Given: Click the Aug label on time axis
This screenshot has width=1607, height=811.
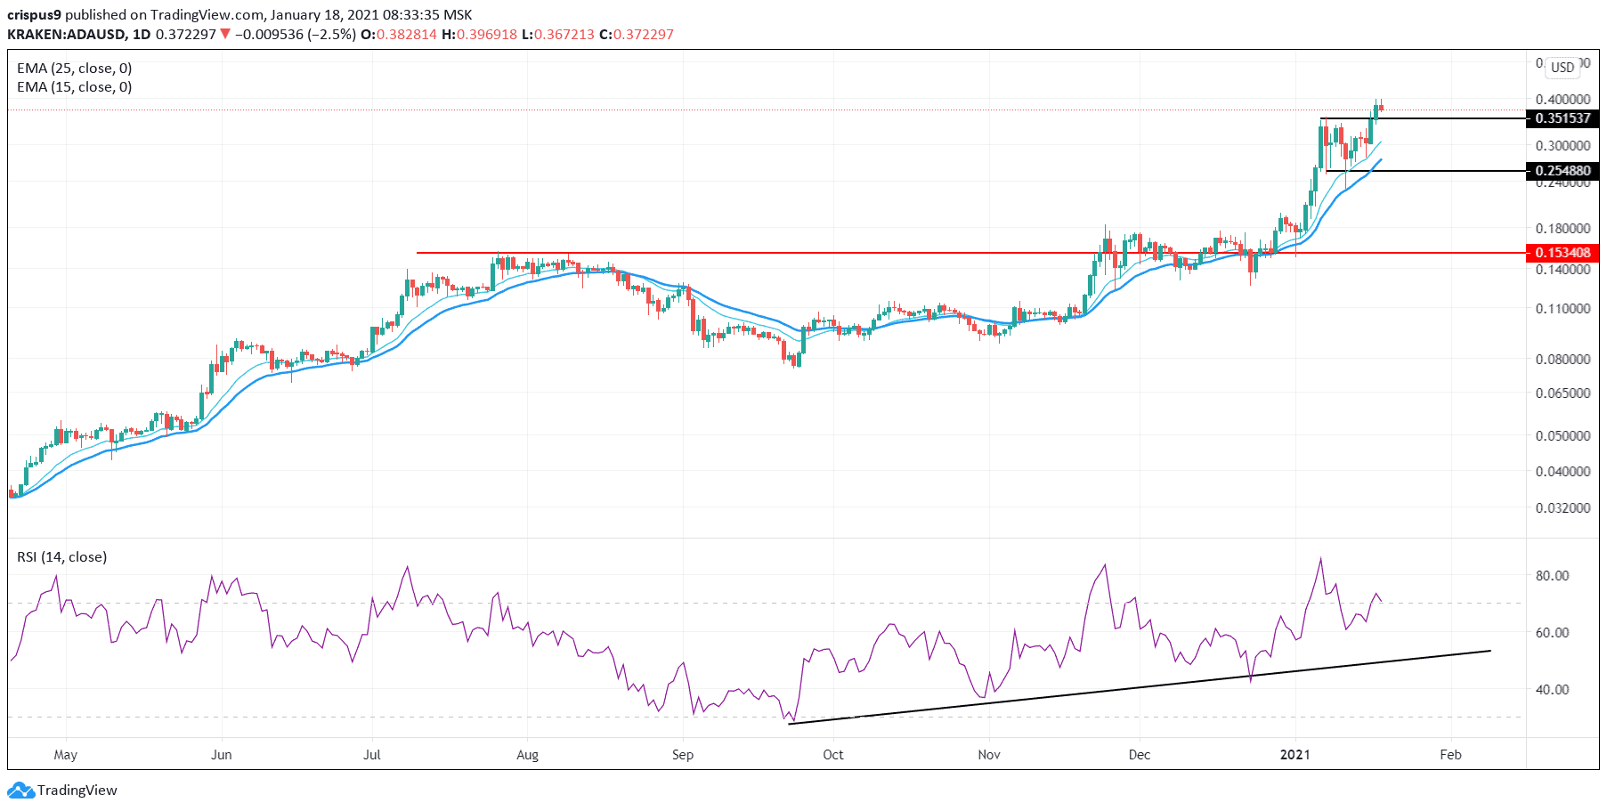Looking at the screenshot, I should tap(527, 754).
